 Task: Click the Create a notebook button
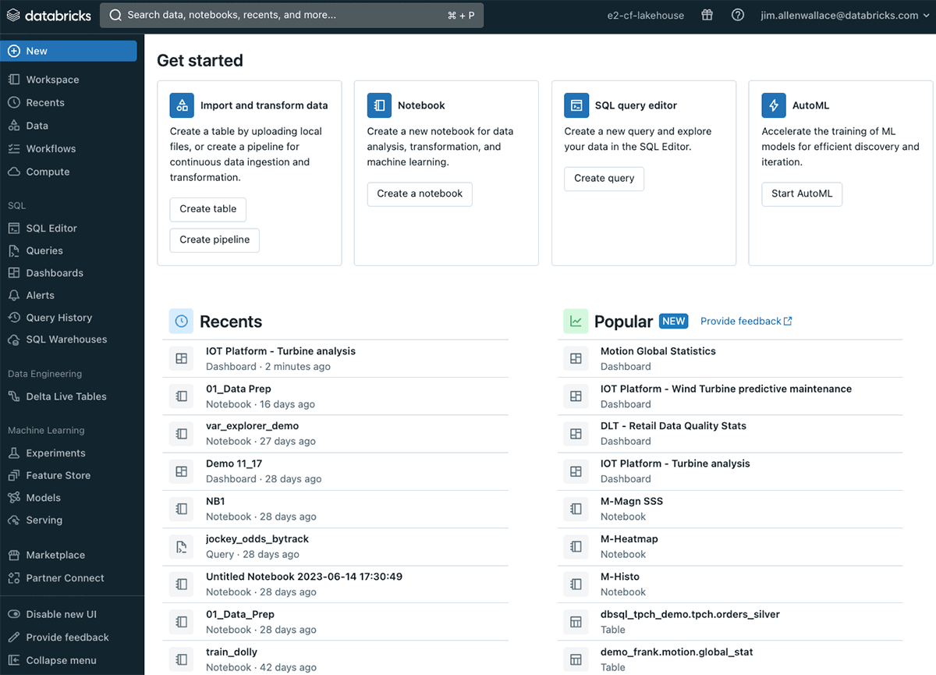[x=419, y=194]
